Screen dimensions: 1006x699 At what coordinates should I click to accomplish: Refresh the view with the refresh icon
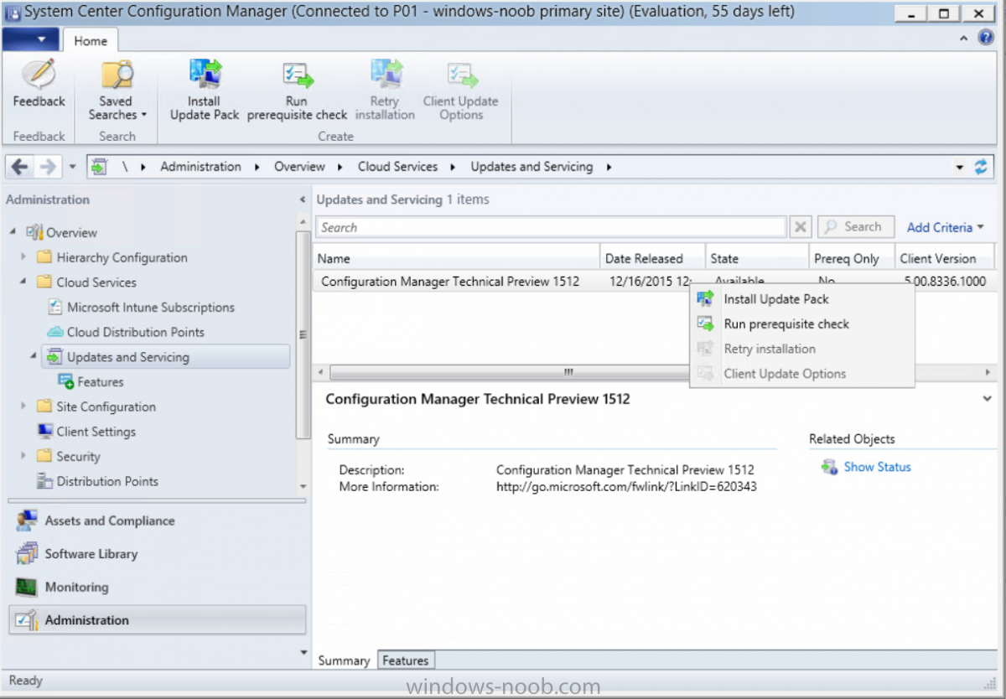coord(981,167)
